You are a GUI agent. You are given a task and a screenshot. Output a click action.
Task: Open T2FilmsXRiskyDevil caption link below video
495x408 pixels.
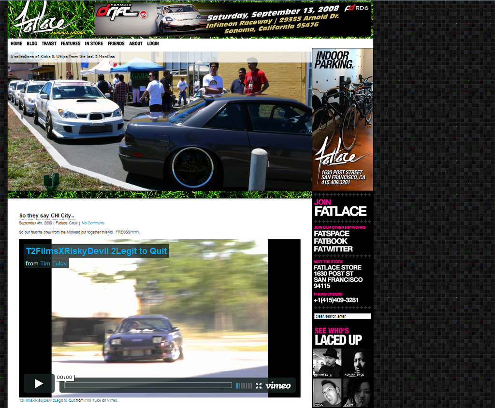click(47, 400)
